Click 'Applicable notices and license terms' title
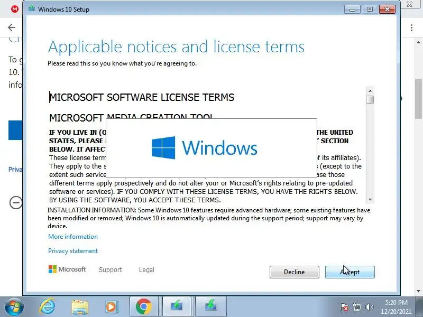 pos(176,46)
